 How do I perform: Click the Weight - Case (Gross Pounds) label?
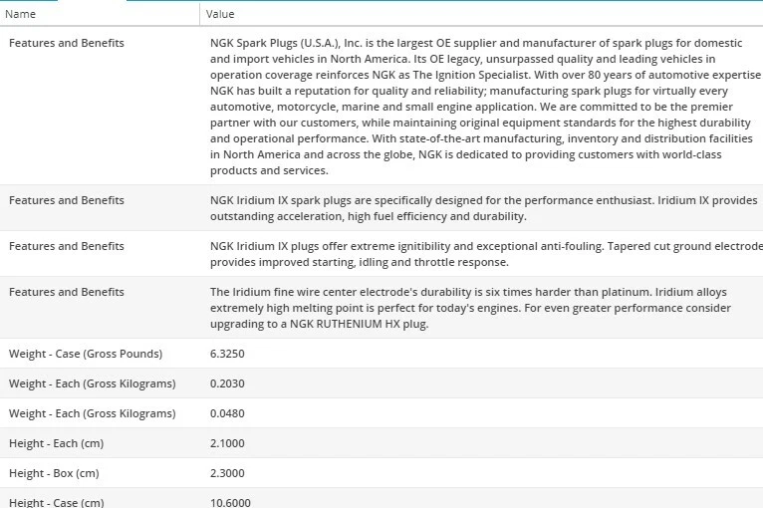(x=86, y=354)
